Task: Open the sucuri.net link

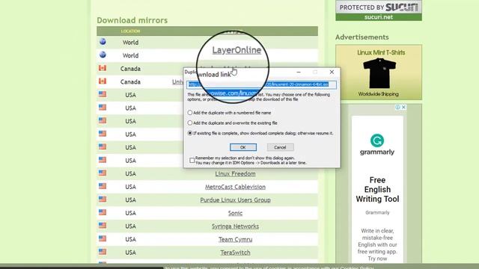Action: tap(379, 17)
